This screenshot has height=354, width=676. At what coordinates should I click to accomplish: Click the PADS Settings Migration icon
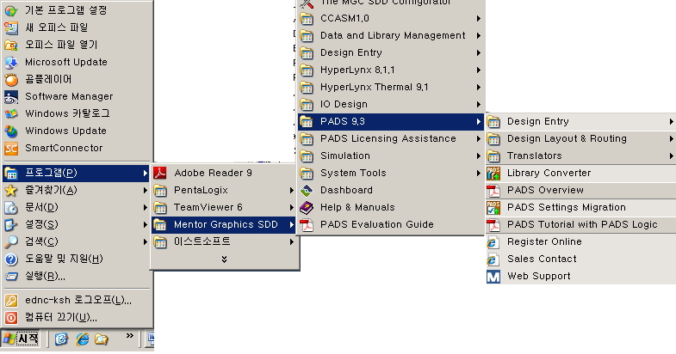click(493, 208)
